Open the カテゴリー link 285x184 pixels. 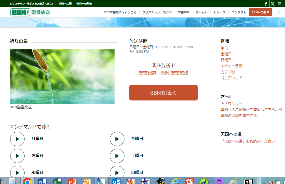click(x=230, y=72)
